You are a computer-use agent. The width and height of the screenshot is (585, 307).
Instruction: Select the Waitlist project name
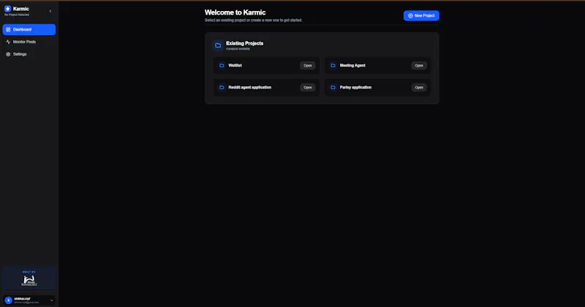[235, 65]
